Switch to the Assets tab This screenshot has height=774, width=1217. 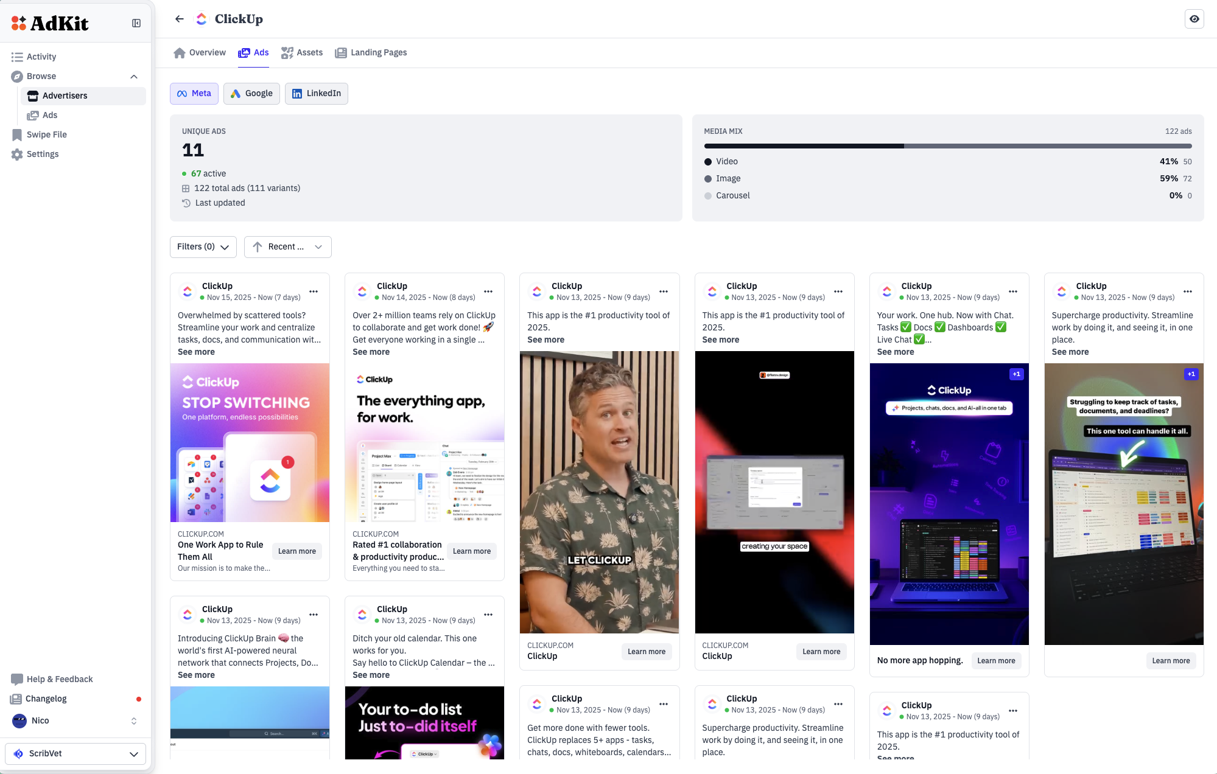[x=302, y=52]
